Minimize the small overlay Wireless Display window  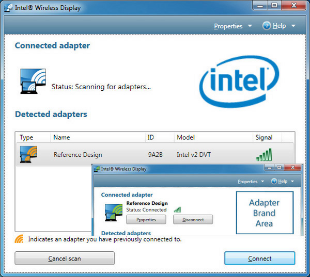269,168
